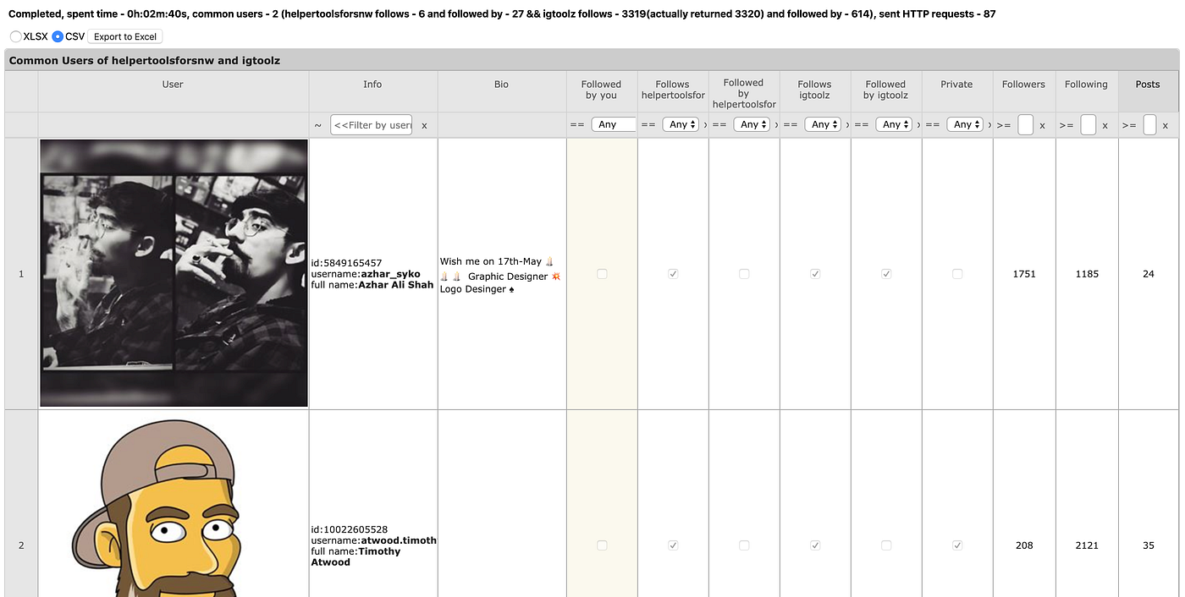
Task: Select the follower count 1751
Action: point(1024,274)
